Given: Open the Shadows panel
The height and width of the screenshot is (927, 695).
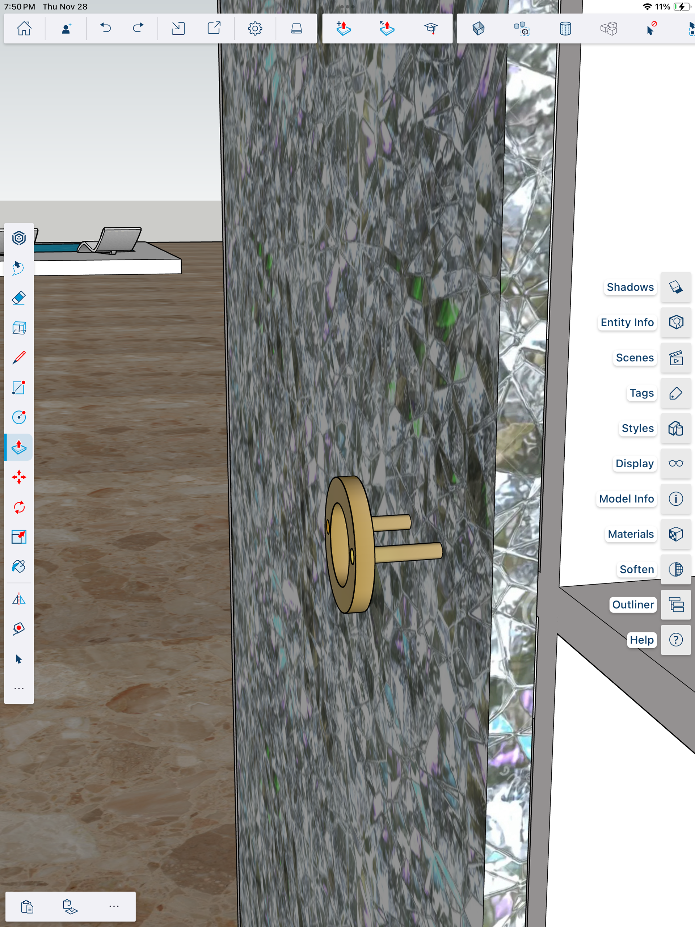Looking at the screenshot, I should [675, 287].
